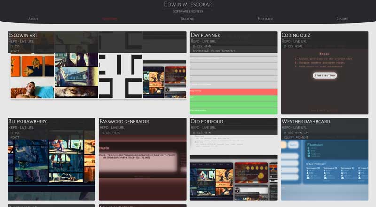Screen dimensions: 376x207
Task: Click the React tag on Bluestrawberry
Action: coord(15,137)
